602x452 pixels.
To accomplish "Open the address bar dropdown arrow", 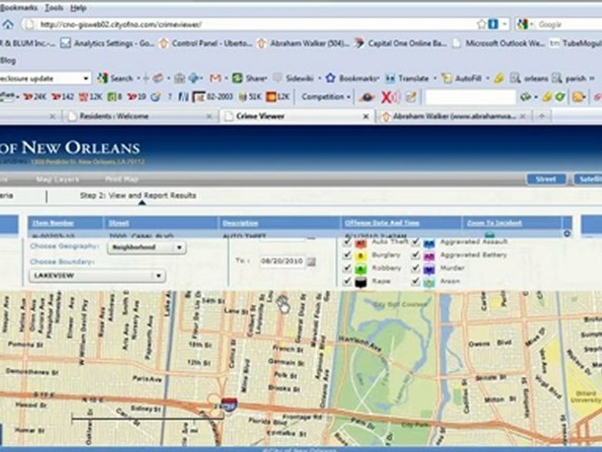I will pos(504,24).
